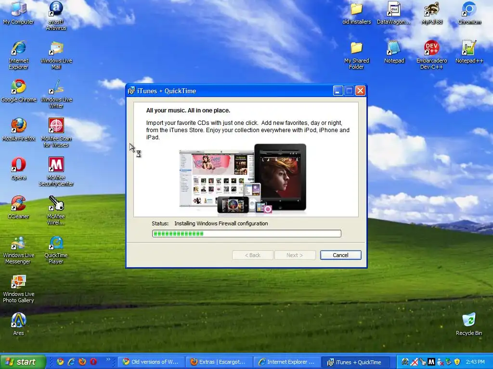
Task: Open avast! Antivirus desktop shortcut
Action: [56, 16]
